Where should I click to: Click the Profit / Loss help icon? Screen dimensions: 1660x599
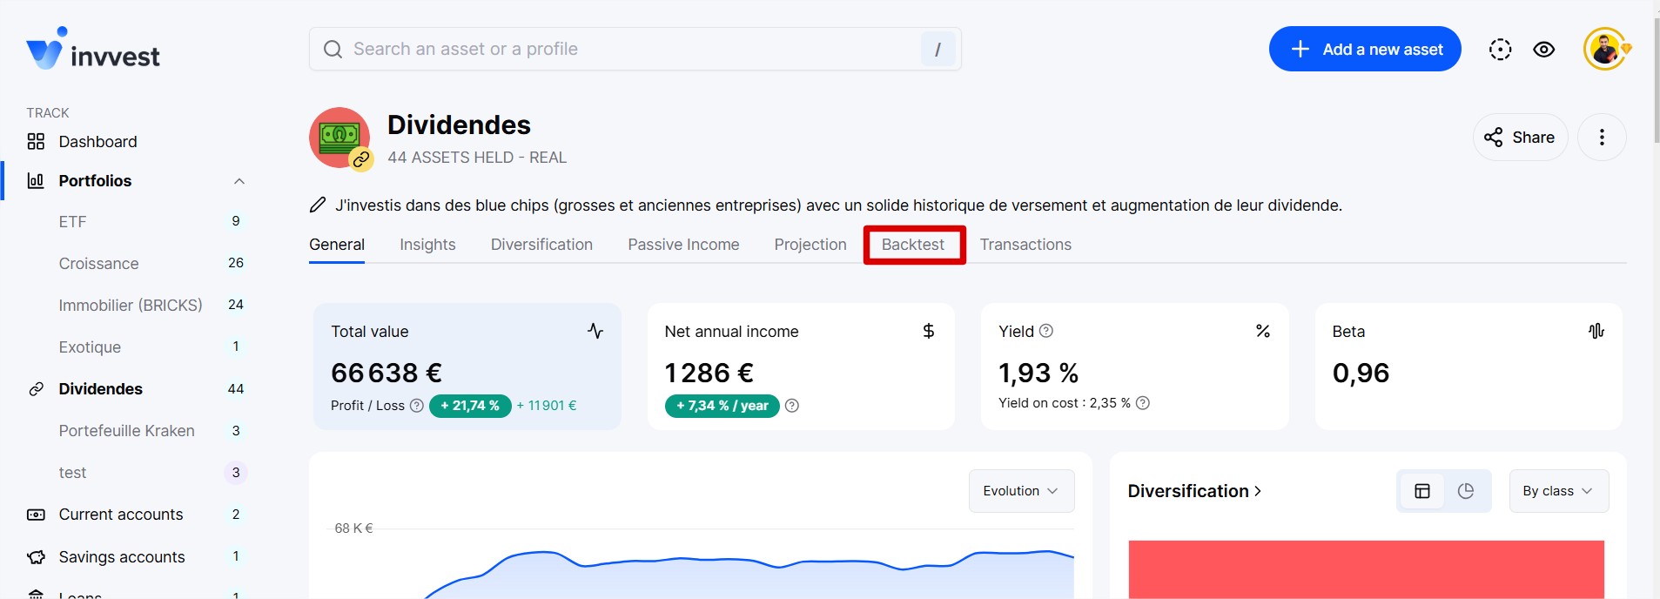[416, 406]
